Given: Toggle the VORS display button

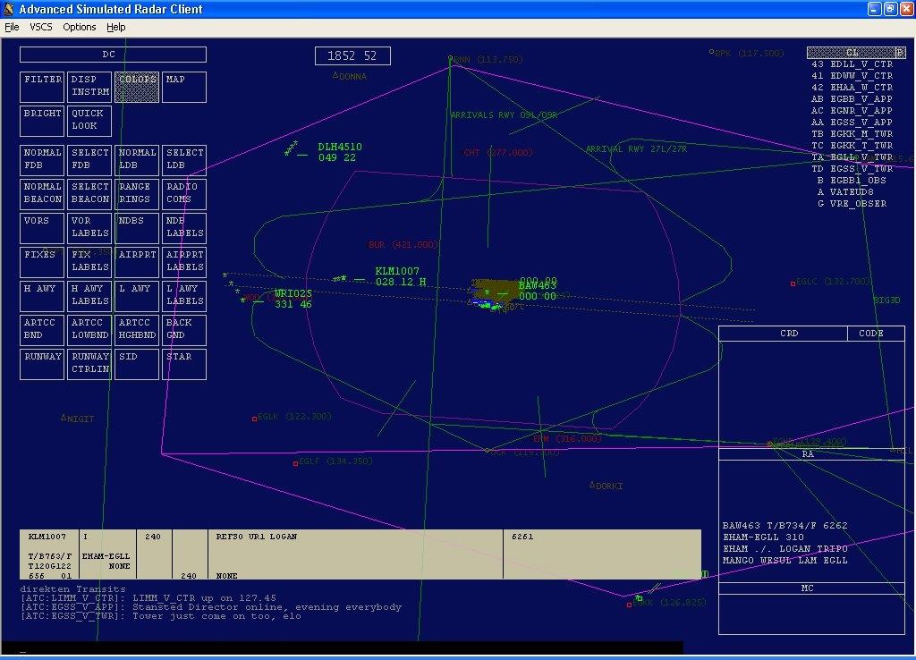Looking at the screenshot, I should (x=42, y=227).
